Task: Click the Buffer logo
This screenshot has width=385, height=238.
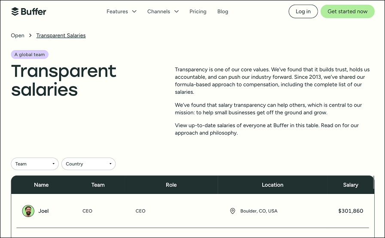Action: [x=28, y=12]
